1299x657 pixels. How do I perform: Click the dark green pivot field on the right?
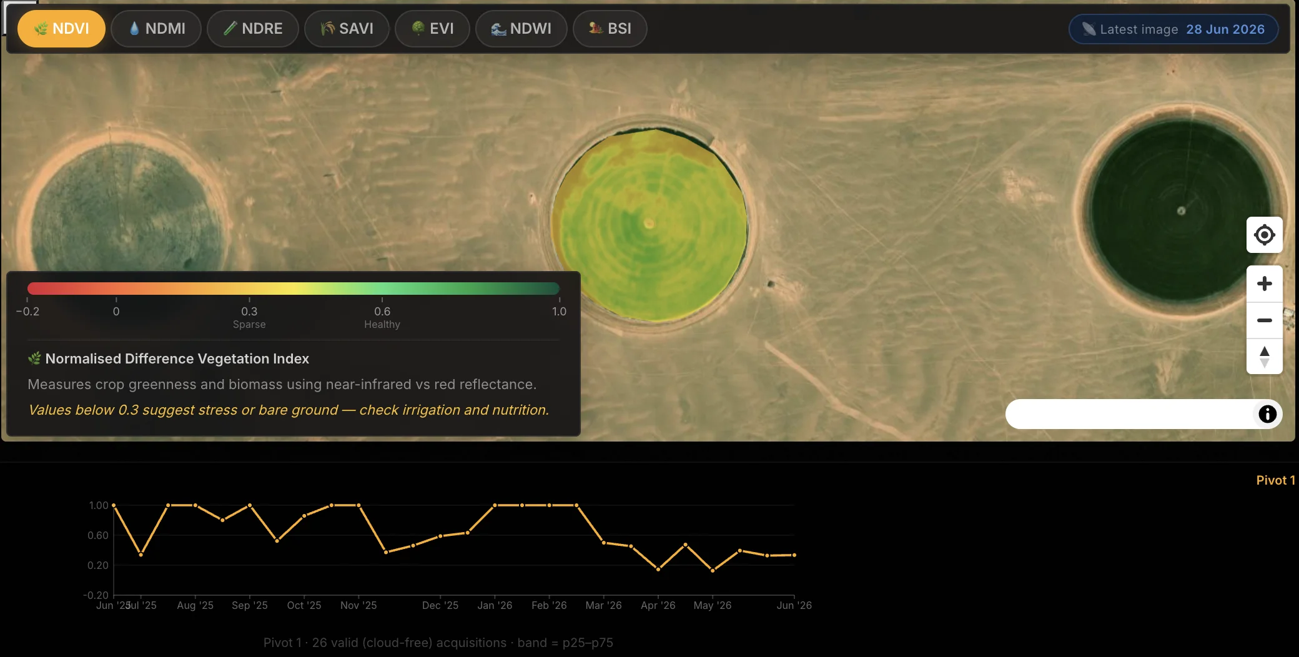tap(1180, 211)
